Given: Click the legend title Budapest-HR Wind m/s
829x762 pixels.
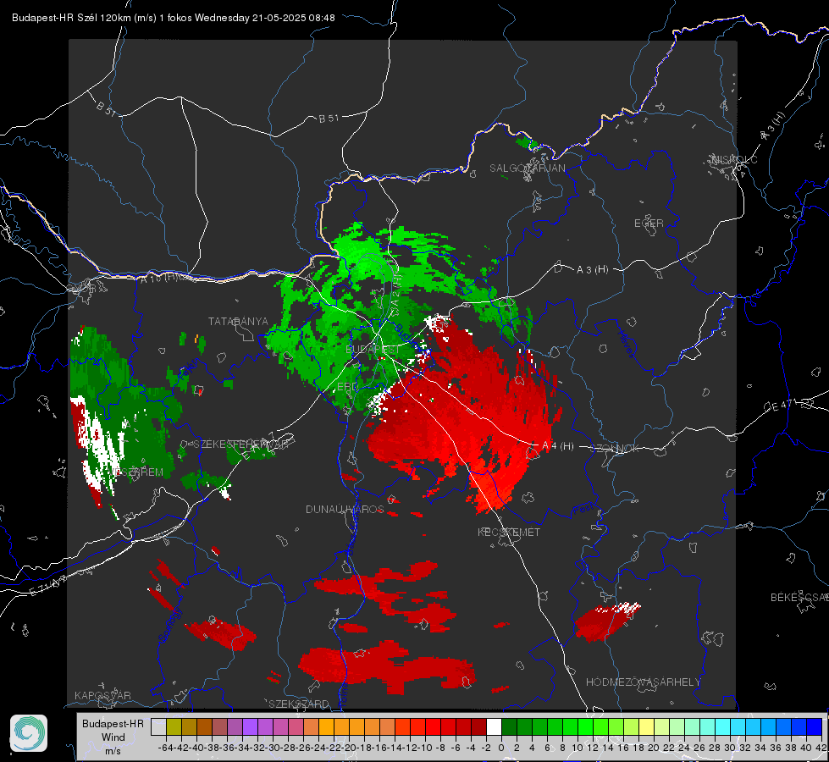Looking at the screenshot, I should pos(113,737).
